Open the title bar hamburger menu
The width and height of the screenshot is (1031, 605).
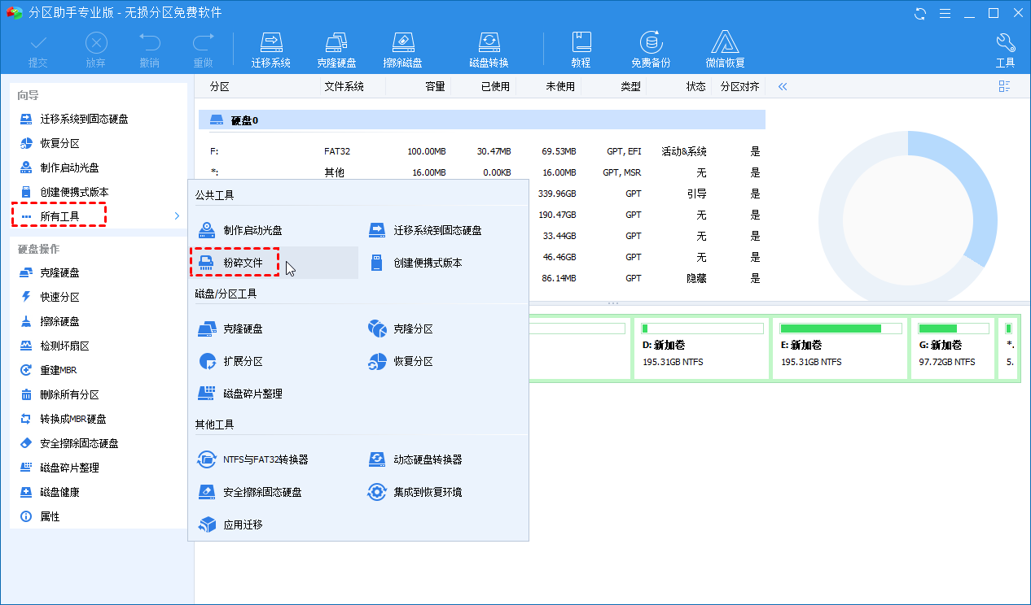(945, 13)
